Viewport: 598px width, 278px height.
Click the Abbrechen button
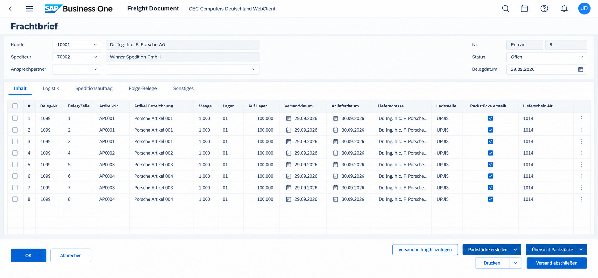(71, 256)
